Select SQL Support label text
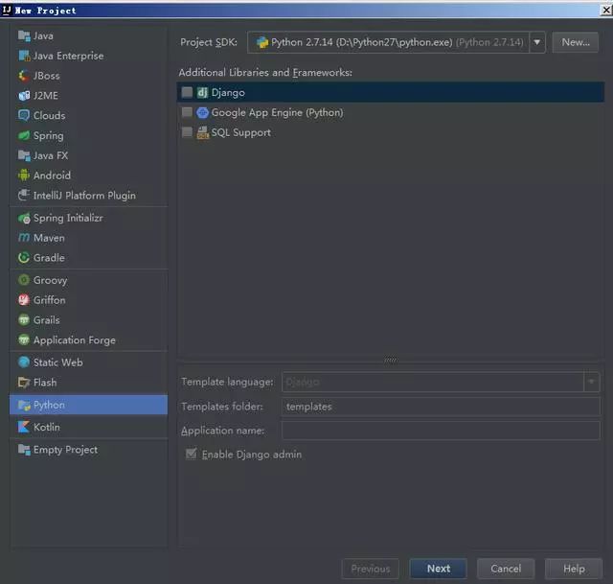 (240, 132)
